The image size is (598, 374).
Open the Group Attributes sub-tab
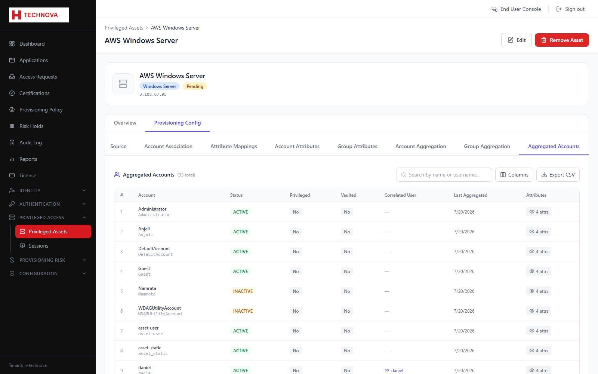[x=357, y=146]
